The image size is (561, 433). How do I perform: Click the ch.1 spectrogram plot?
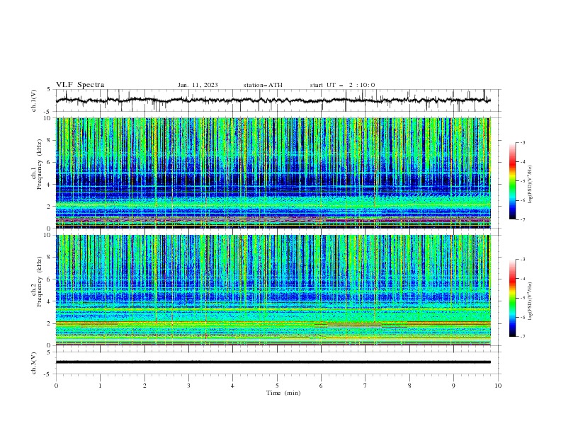tap(273, 173)
